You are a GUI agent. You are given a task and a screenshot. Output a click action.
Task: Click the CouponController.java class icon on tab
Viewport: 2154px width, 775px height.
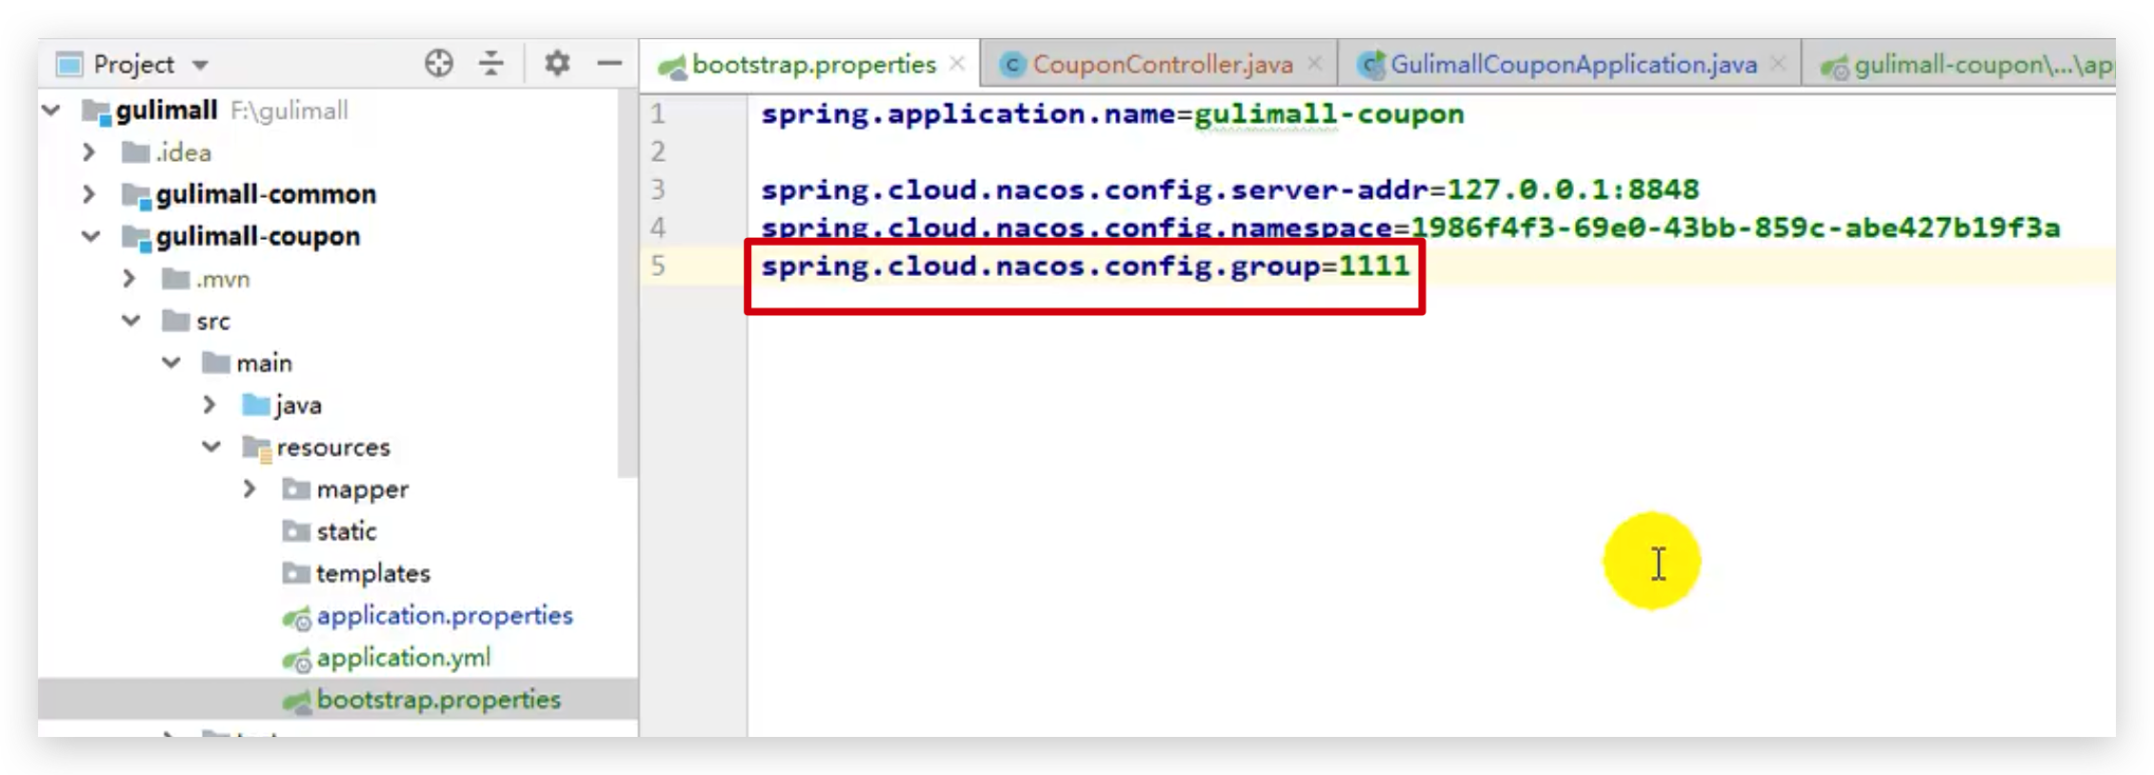point(1012,64)
